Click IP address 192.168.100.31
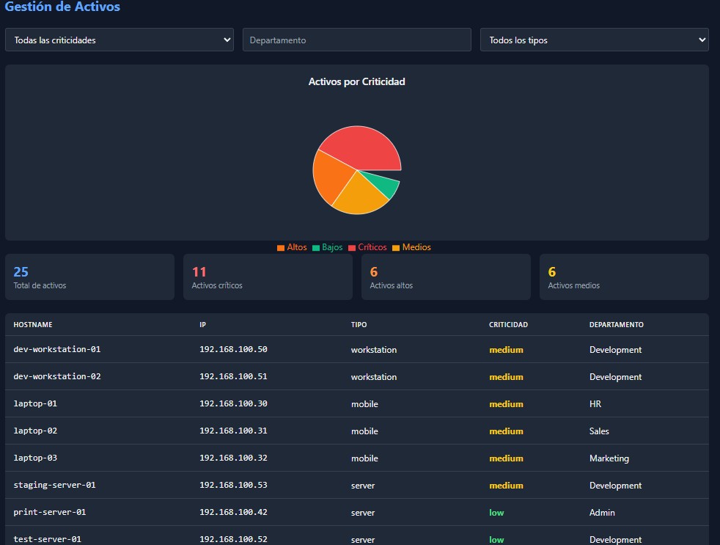The height and width of the screenshot is (545, 720). [233, 431]
